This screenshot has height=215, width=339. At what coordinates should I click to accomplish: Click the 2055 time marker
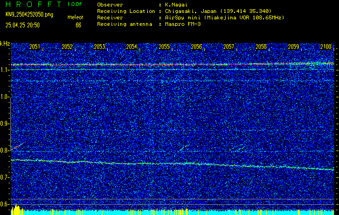164,47
